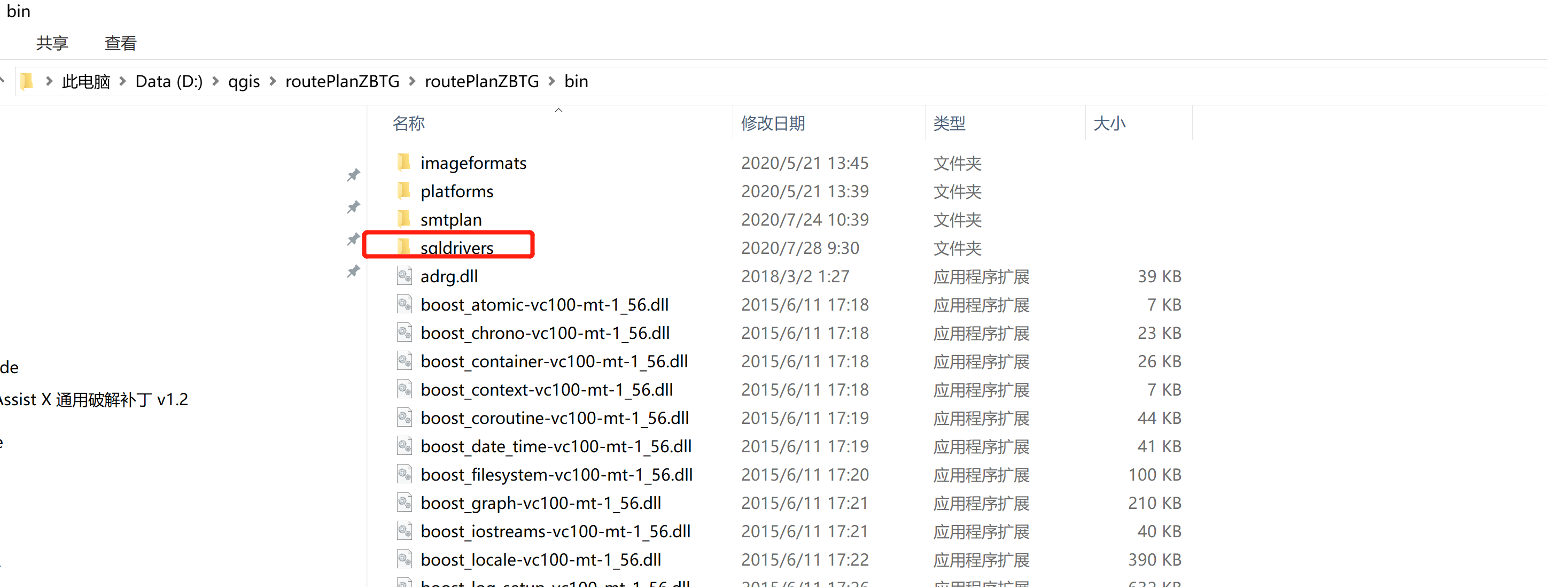Select sidebar item ending 通用破解补丁 v1.2
This screenshot has width=1547, height=587.
[94, 399]
